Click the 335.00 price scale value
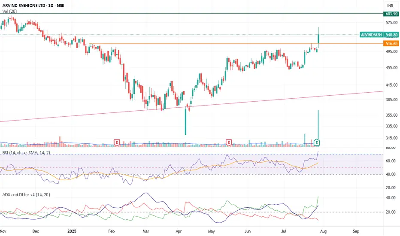 (391, 126)
